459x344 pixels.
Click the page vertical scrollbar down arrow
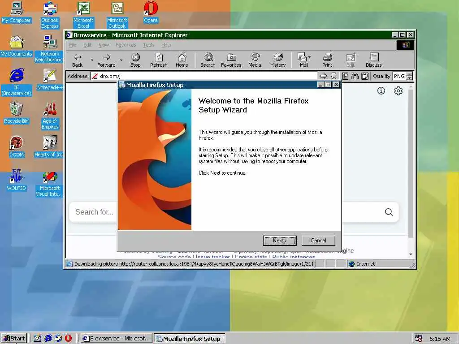pyautogui.click(x=411, y=254)
